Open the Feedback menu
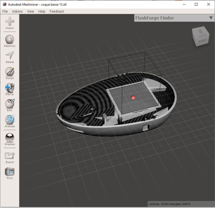Viewport: 215px width, 208px height. pyautogui.click(x=57, y=11)
